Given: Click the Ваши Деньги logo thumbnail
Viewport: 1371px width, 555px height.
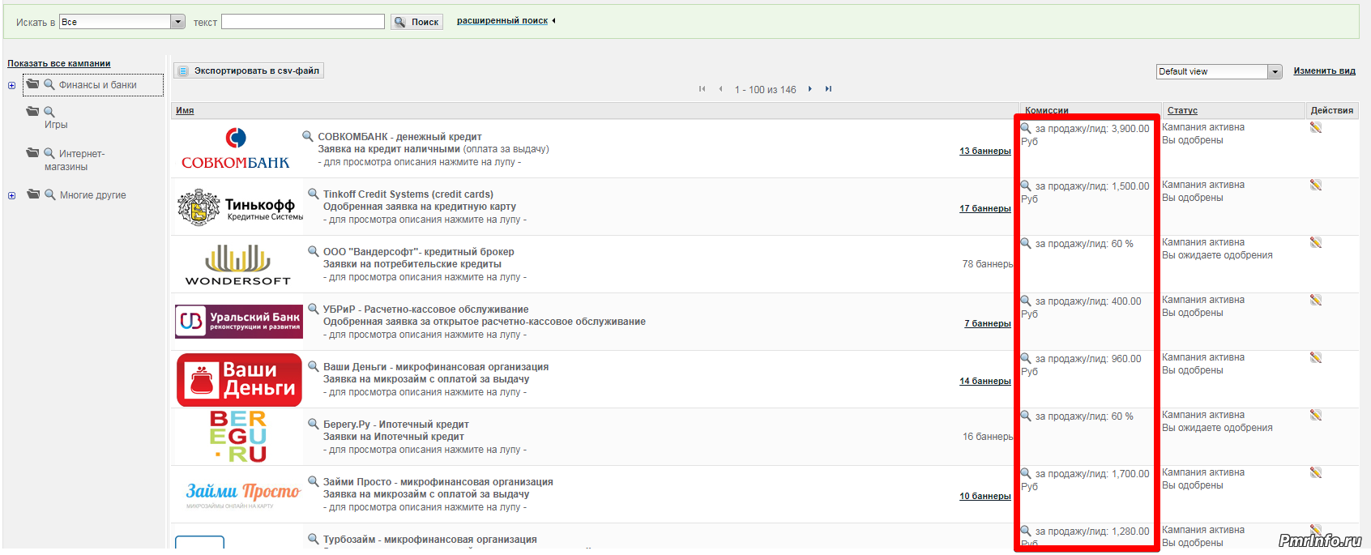Looking at the screenshot, I should click(239, 380).
